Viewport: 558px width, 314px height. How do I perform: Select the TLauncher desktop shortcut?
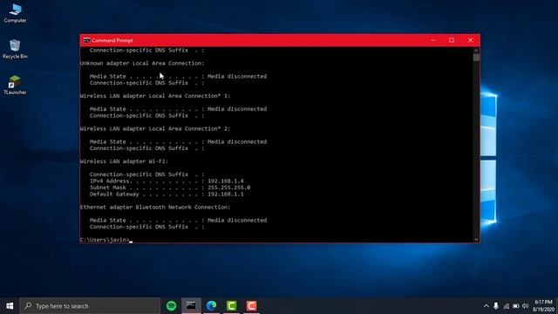(15, 85)
